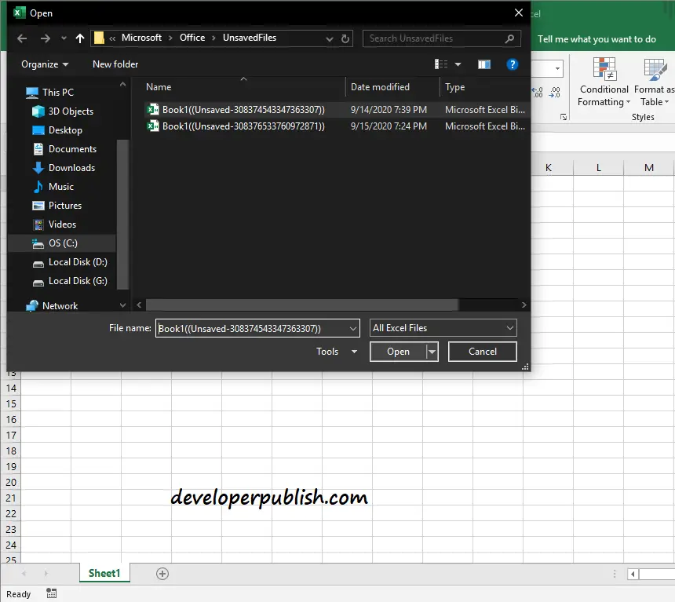Image resolution: width=675 pixels, height=602 pixels.
Task: Open the Organize menu
Action: pos(45,64)
